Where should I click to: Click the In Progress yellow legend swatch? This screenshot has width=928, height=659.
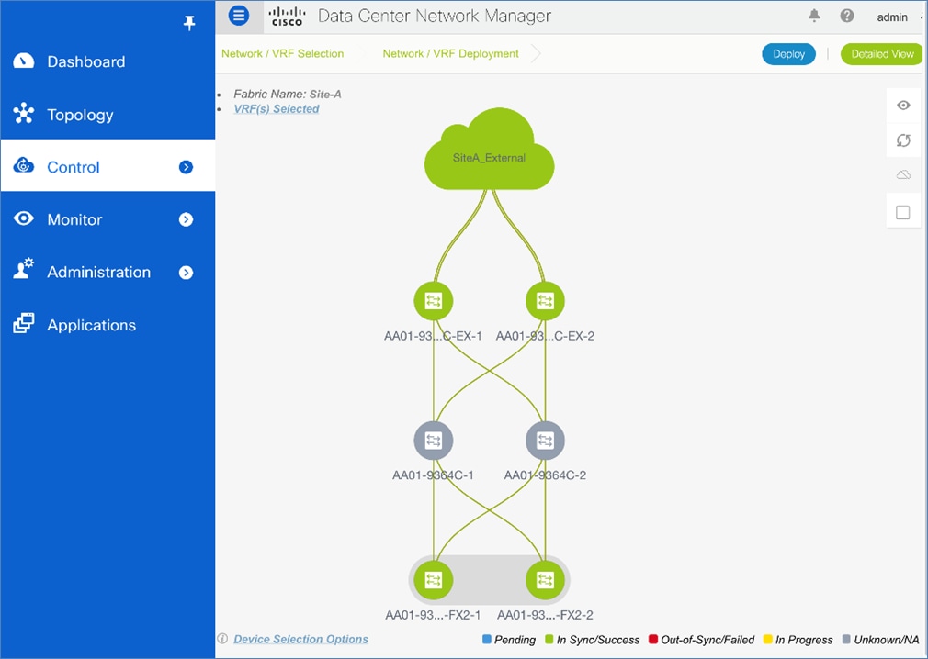coord(767,639)
